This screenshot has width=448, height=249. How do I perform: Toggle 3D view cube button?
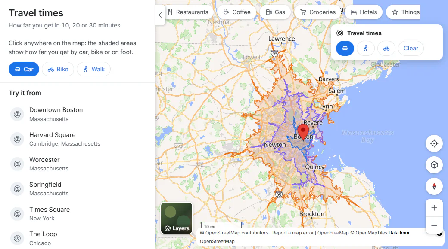point(434,165)
